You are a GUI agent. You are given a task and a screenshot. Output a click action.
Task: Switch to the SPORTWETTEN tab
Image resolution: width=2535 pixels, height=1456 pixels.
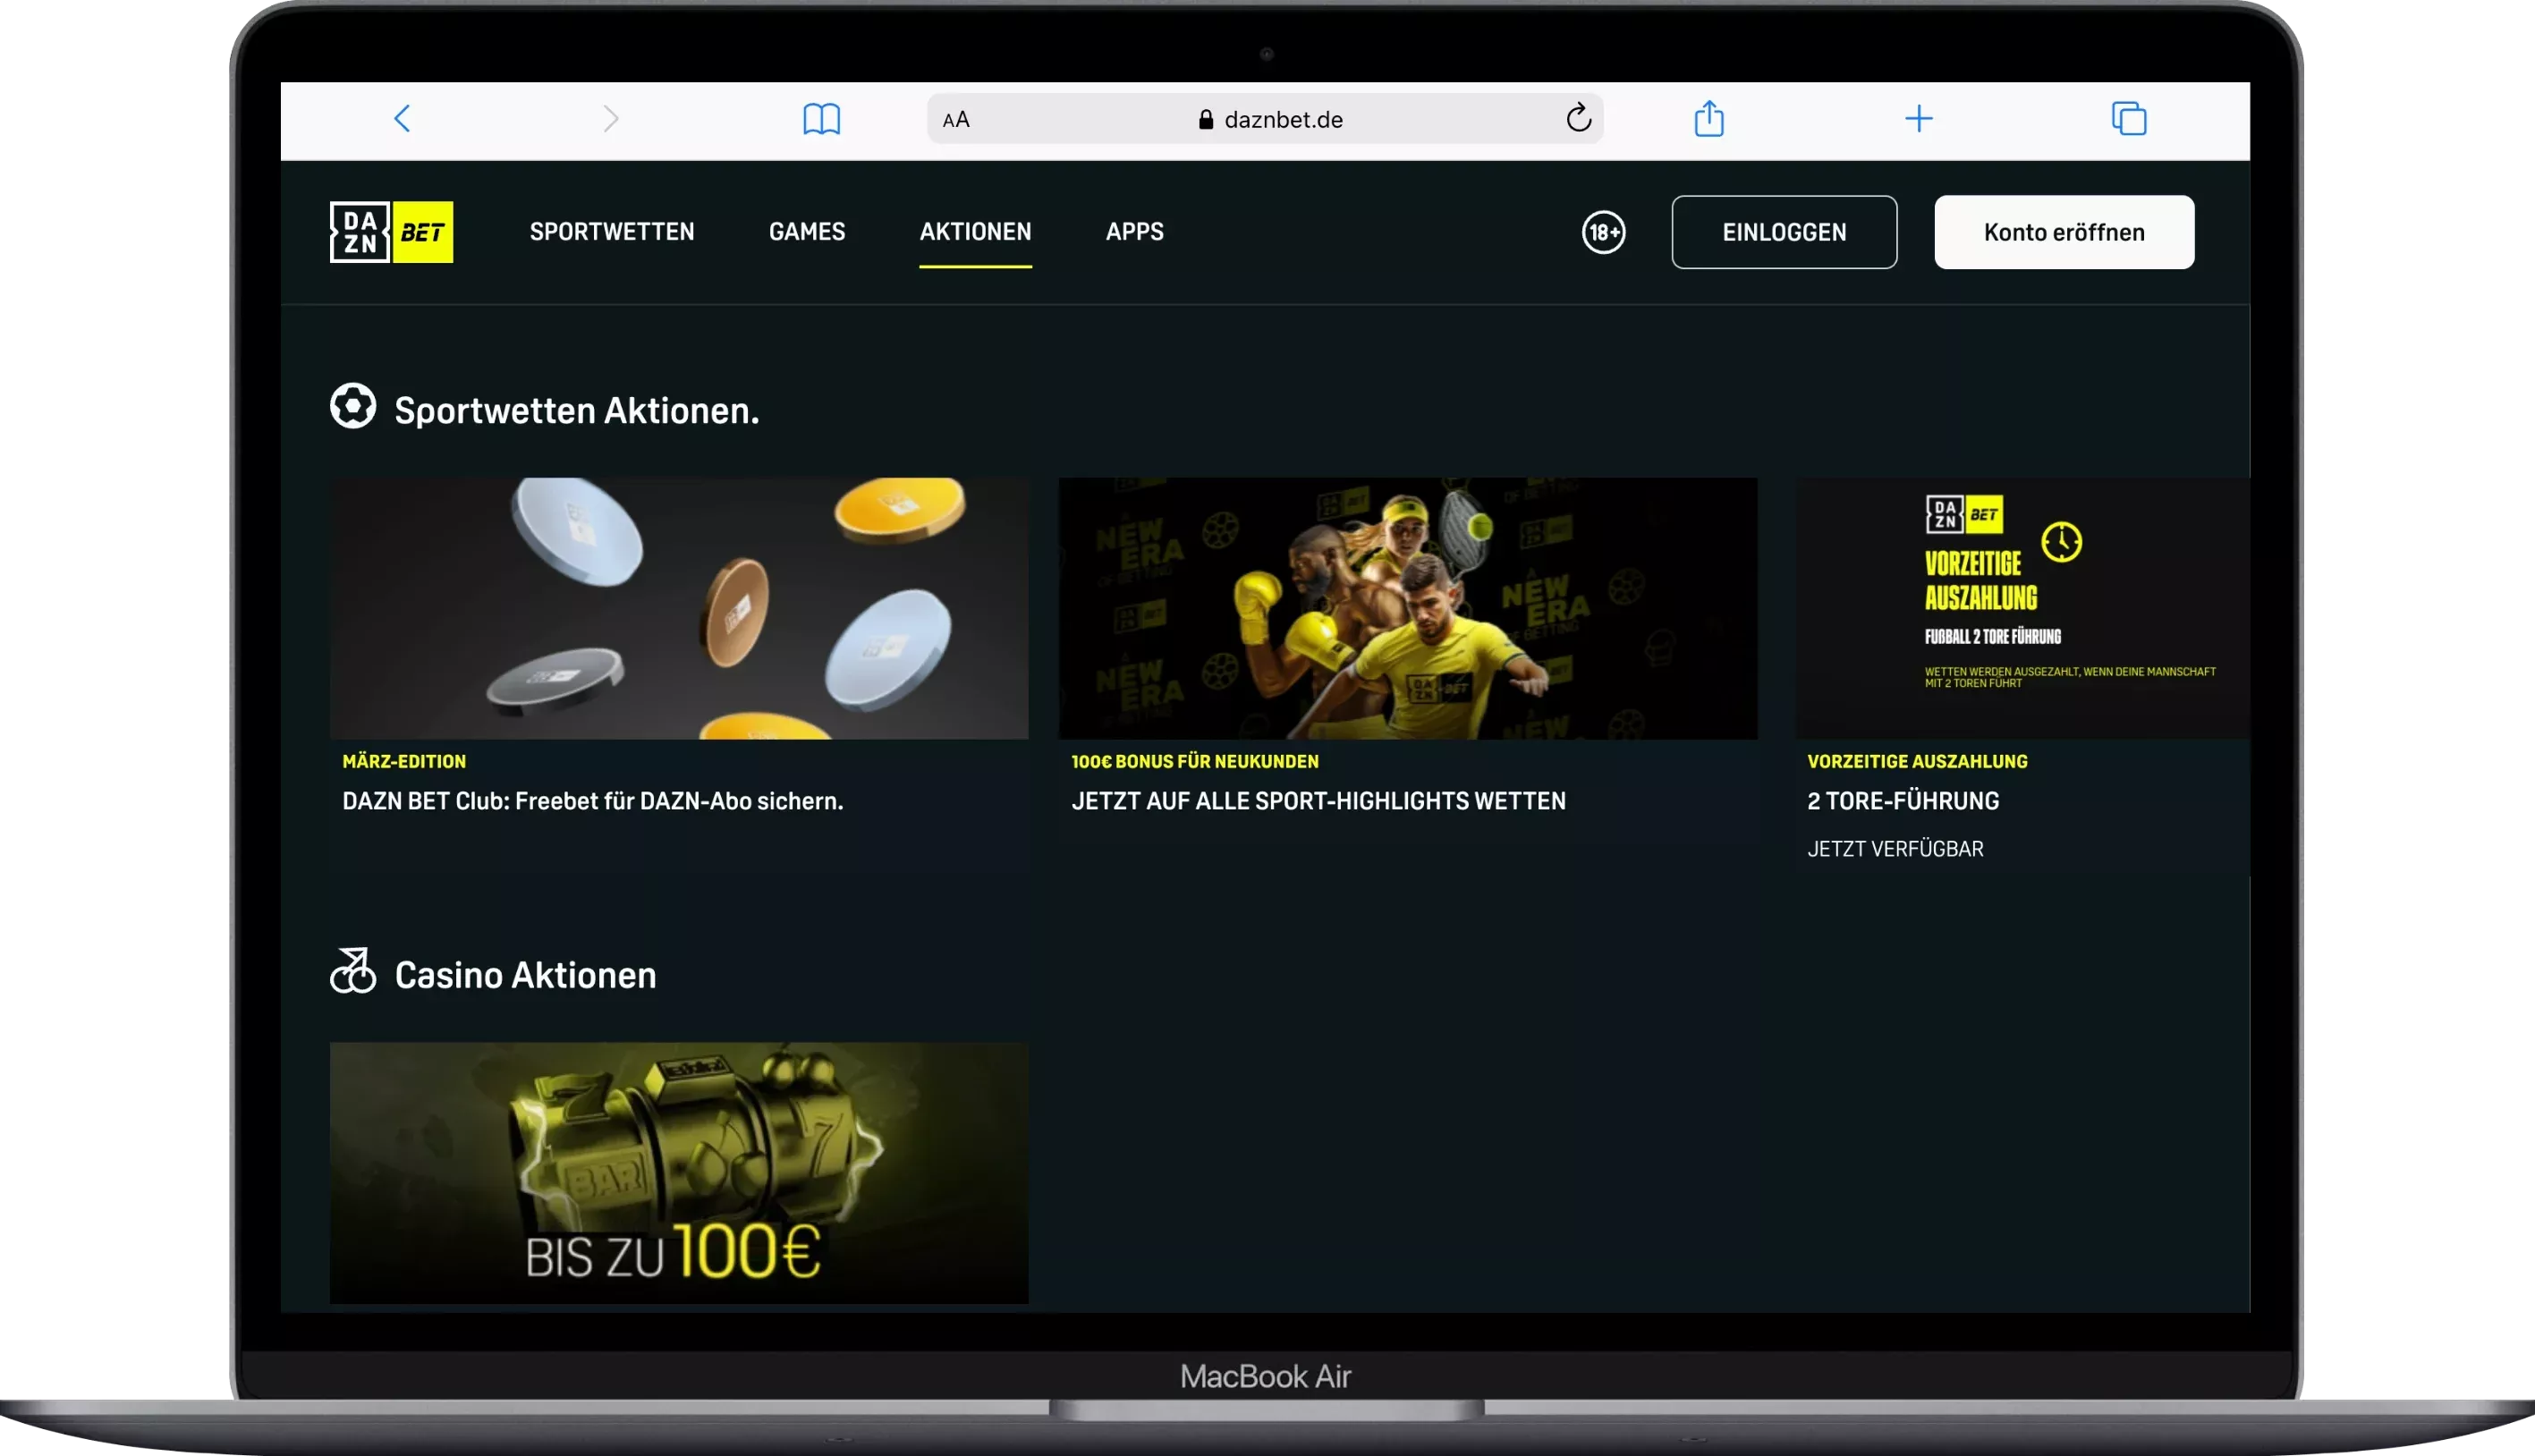[611, 231]
